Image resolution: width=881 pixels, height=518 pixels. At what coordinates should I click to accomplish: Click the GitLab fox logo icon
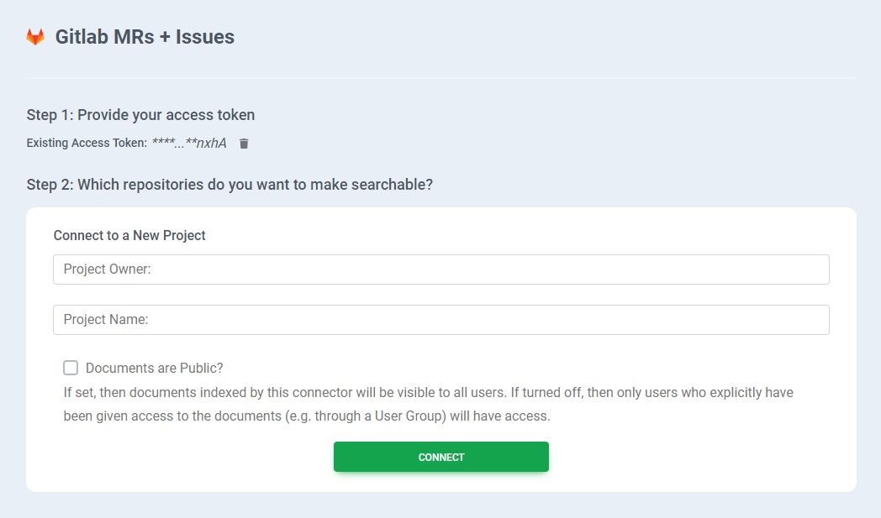pos(35,37)
